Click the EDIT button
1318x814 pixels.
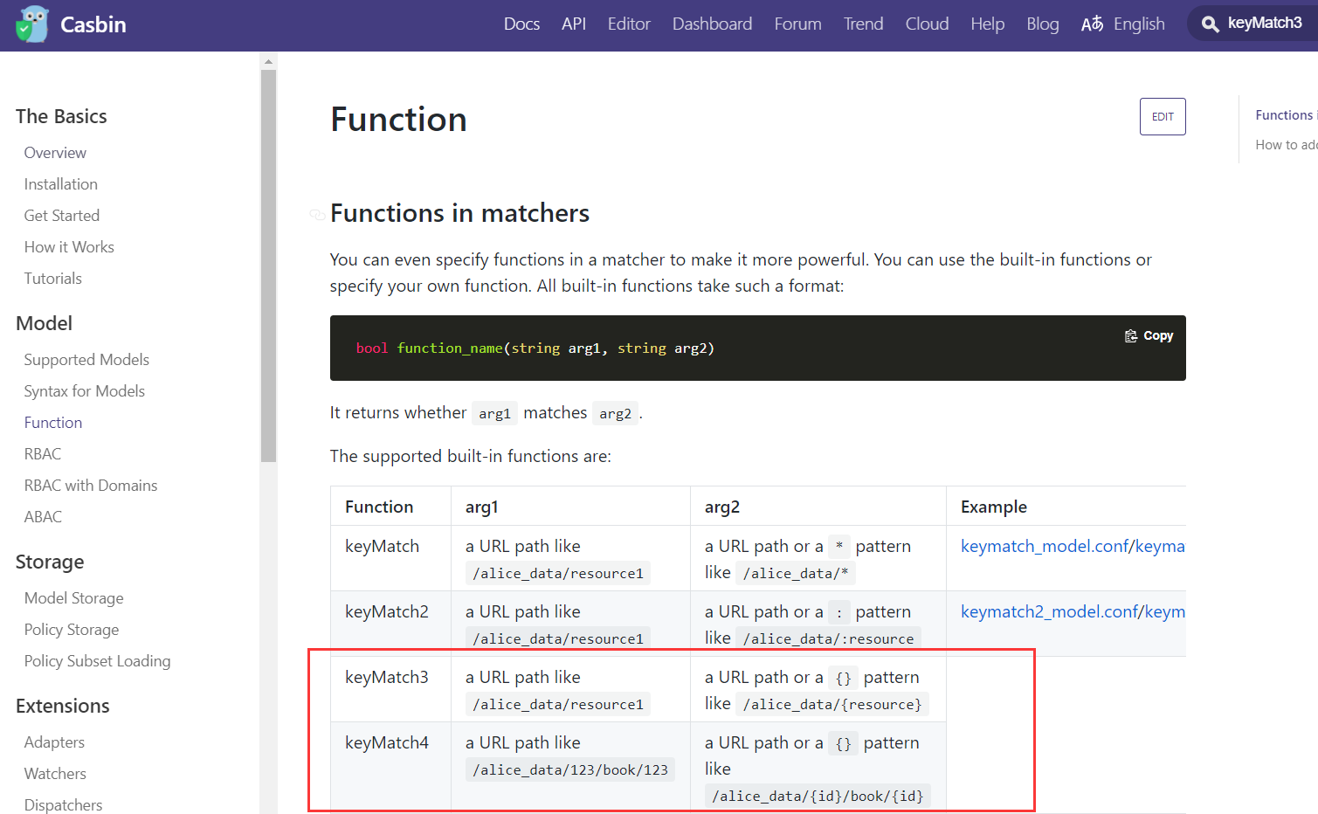tap(1163, 116)
